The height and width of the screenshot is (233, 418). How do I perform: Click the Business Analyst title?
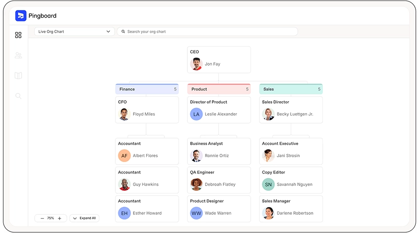(x=206, y=143)
